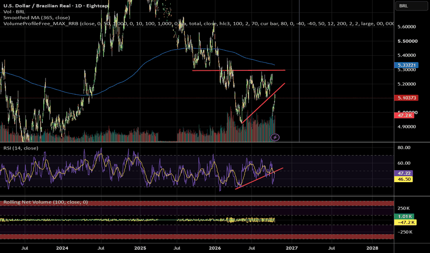Select the Smoothed MA (365, close) legend
The image size is (430, 253).
(x=36, y=17)
